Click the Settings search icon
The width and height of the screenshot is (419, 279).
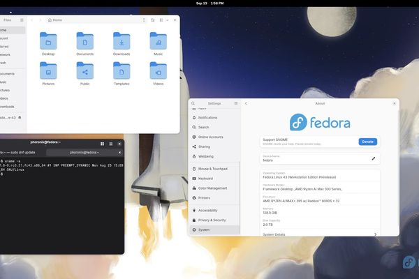click(x=193, y=103)
